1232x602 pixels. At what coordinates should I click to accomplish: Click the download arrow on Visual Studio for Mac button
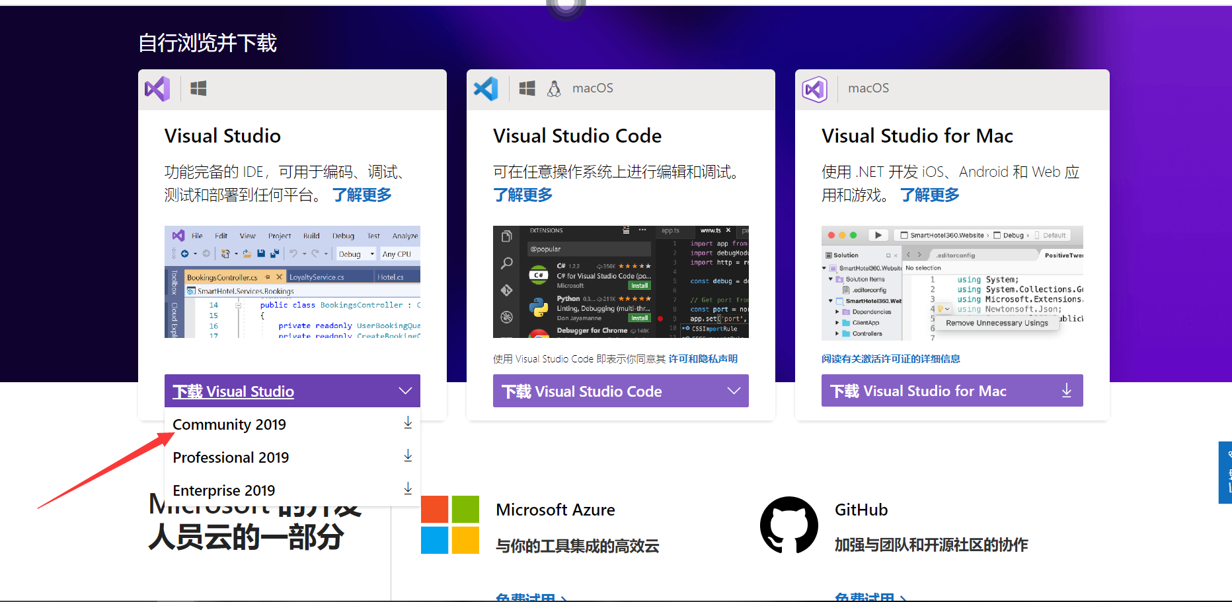click(1066, 391)
